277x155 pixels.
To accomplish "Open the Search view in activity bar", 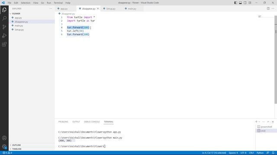I will click(4, 18).
